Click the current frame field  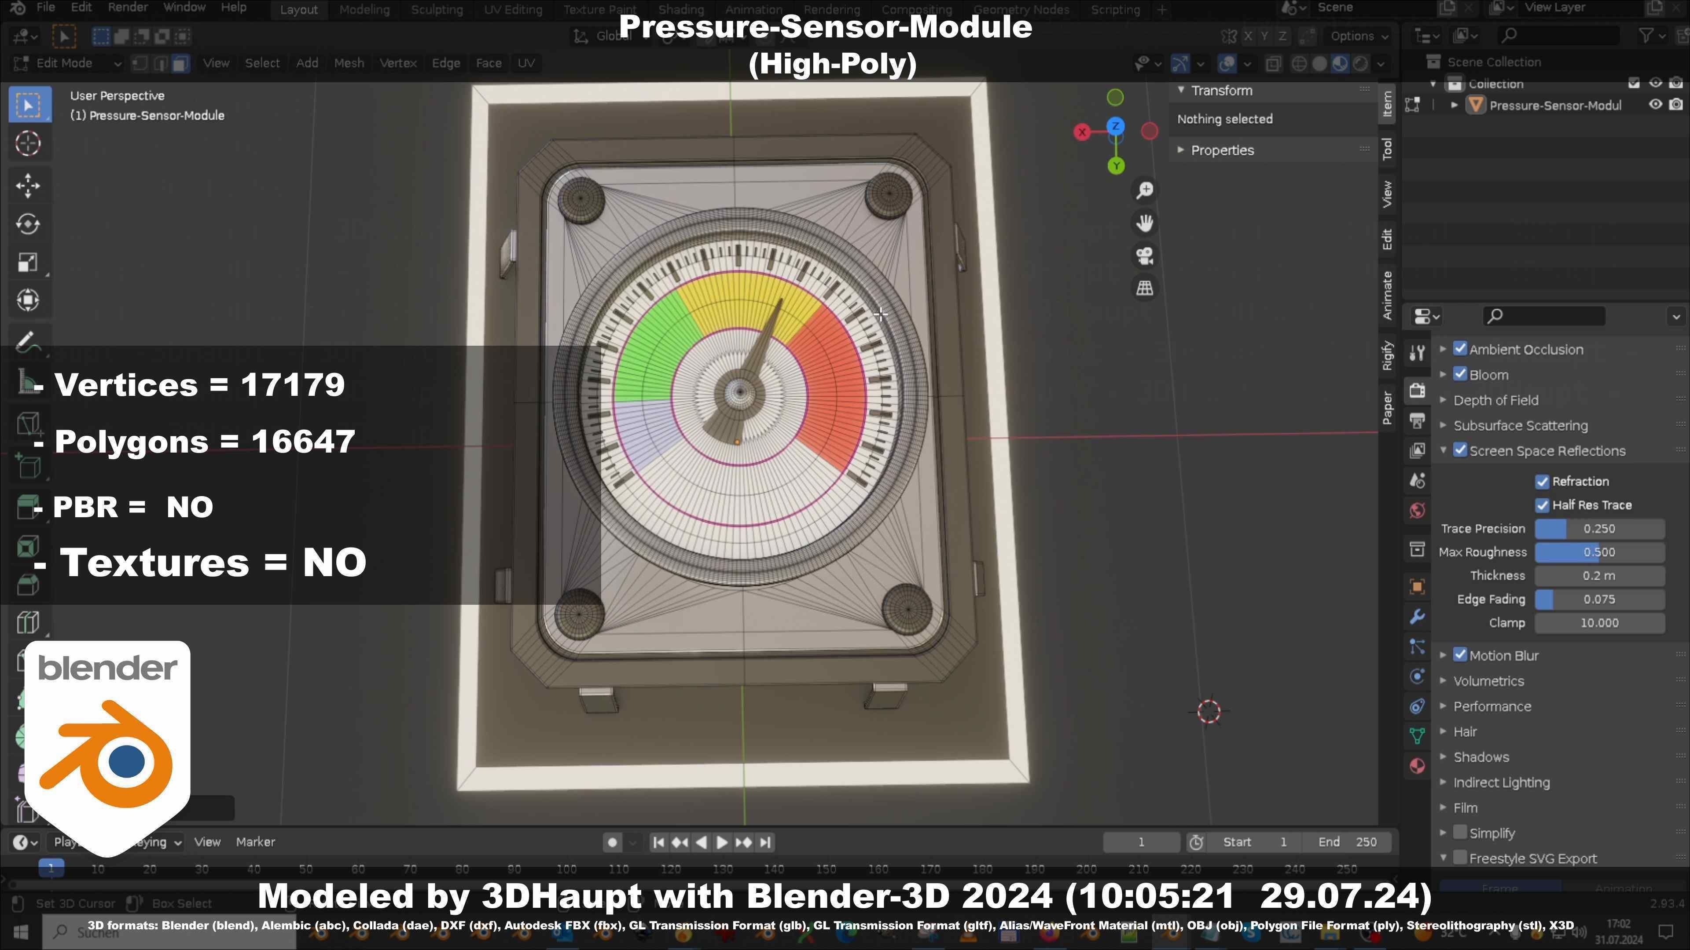[1142, 843]
